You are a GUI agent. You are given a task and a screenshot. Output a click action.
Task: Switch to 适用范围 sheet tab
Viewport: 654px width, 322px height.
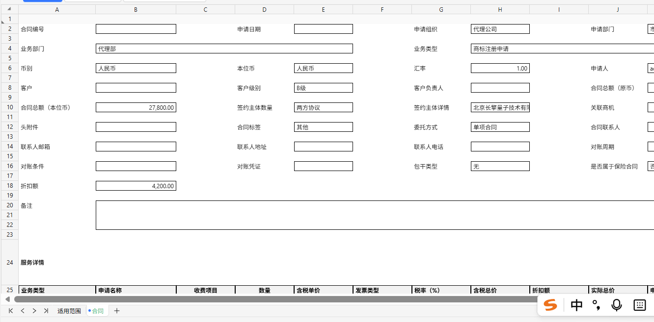point(69,311)
